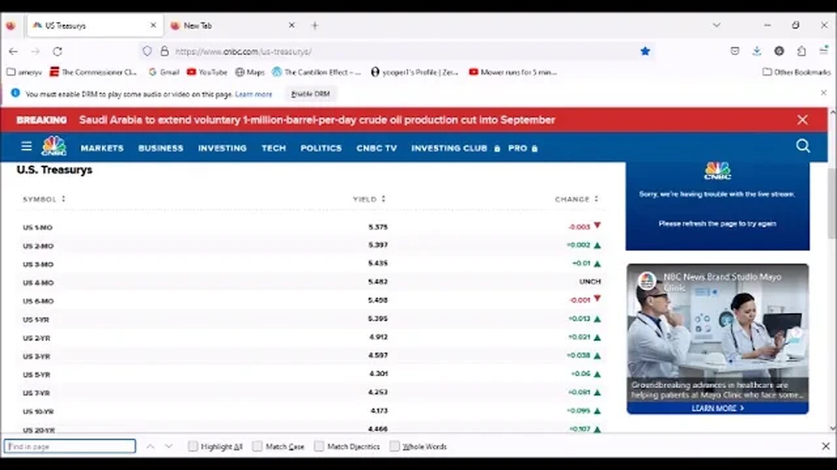
Task: Jump to next find match arrow
Action: tap(168, 446)
